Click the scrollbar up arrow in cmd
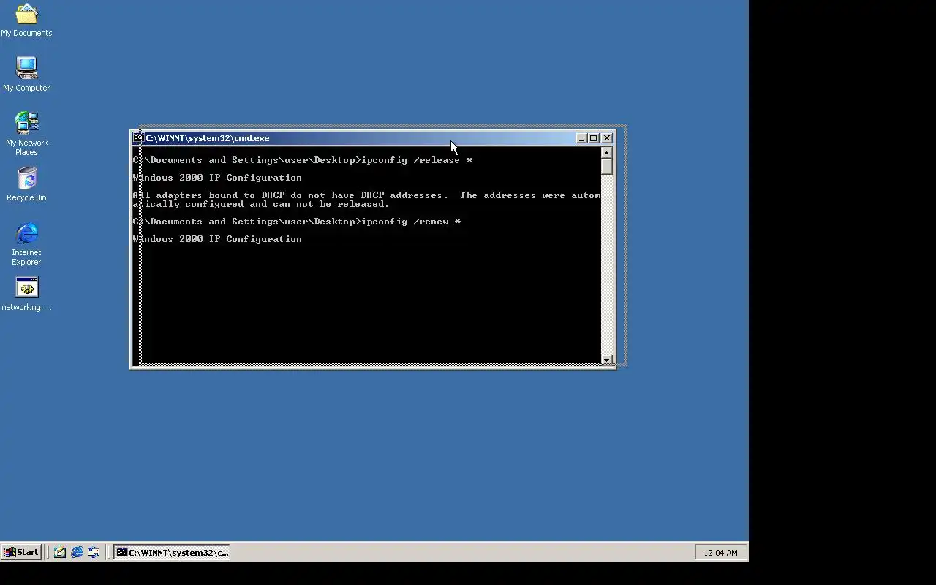The height and width of the screenshot is (585, 936). (606, 152)
